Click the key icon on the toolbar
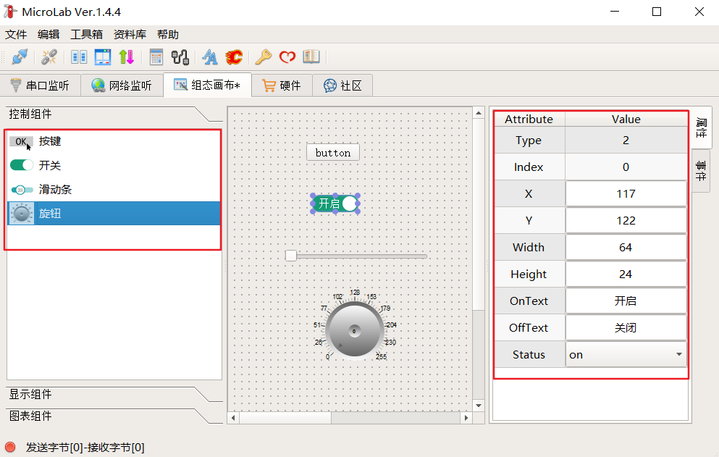The height and width of the screenshot is (457, 719). point(265,56)
